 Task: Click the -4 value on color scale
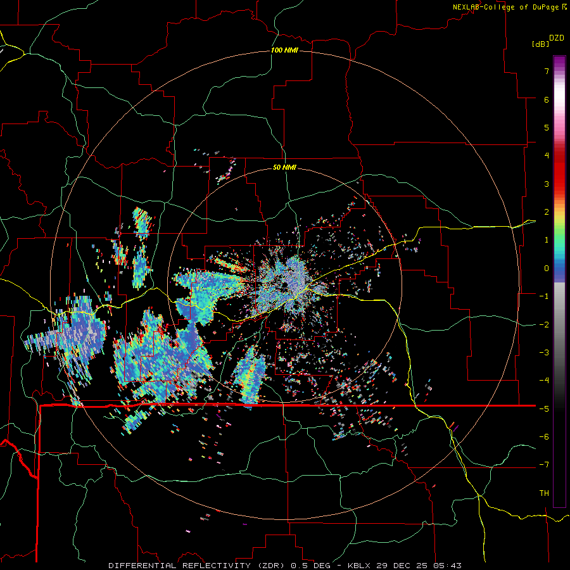click(544, 381)
